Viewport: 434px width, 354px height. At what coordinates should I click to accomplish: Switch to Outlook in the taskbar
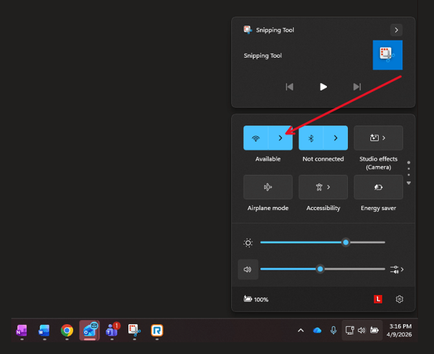tap(89, 331)
